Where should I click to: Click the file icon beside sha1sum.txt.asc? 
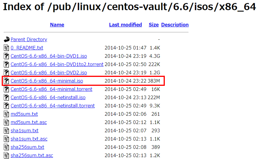(x=6, y=139)
